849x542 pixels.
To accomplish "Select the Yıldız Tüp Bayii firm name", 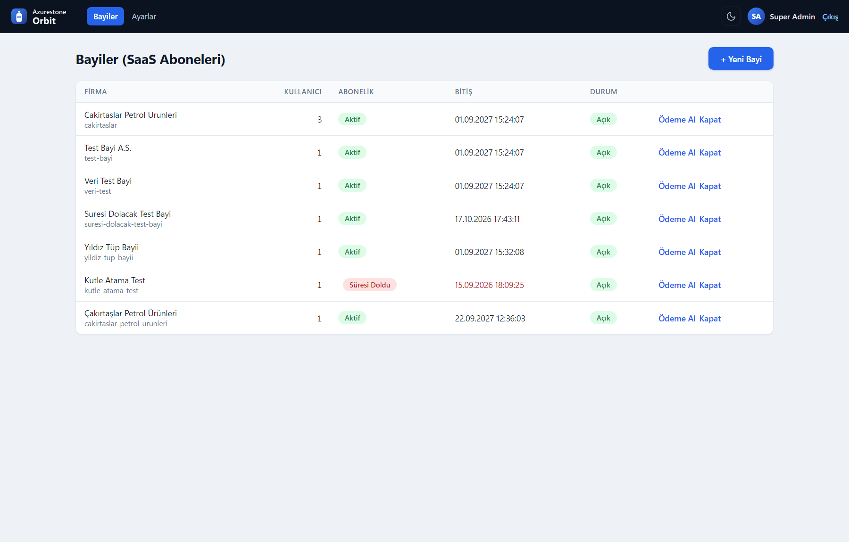I will (111, 247).
